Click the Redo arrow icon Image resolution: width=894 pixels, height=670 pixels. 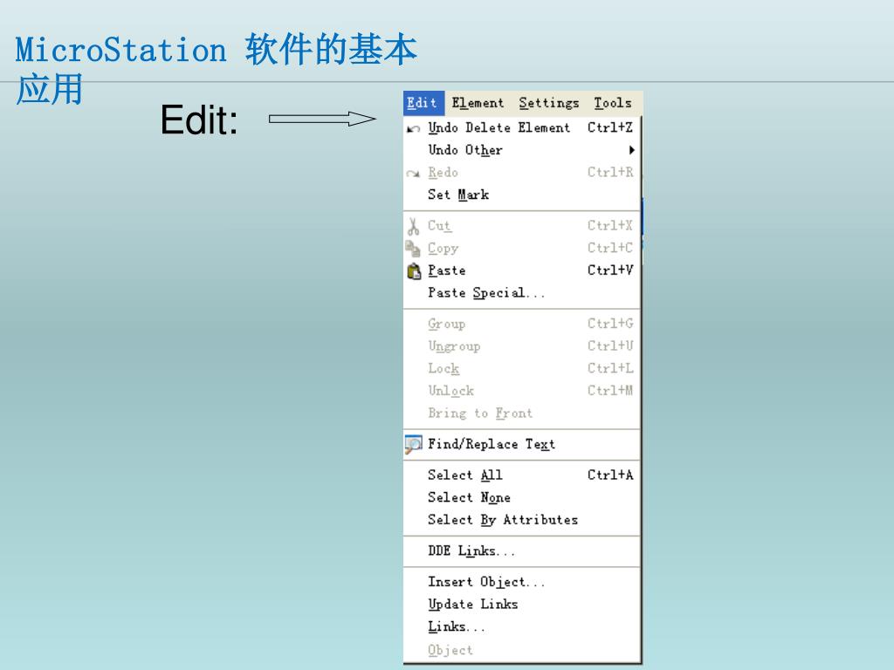[x=413, y=174]
